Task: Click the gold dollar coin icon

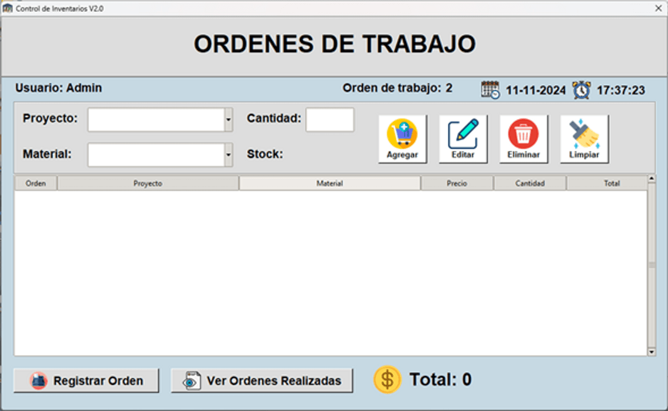Action: pos(387,380)
